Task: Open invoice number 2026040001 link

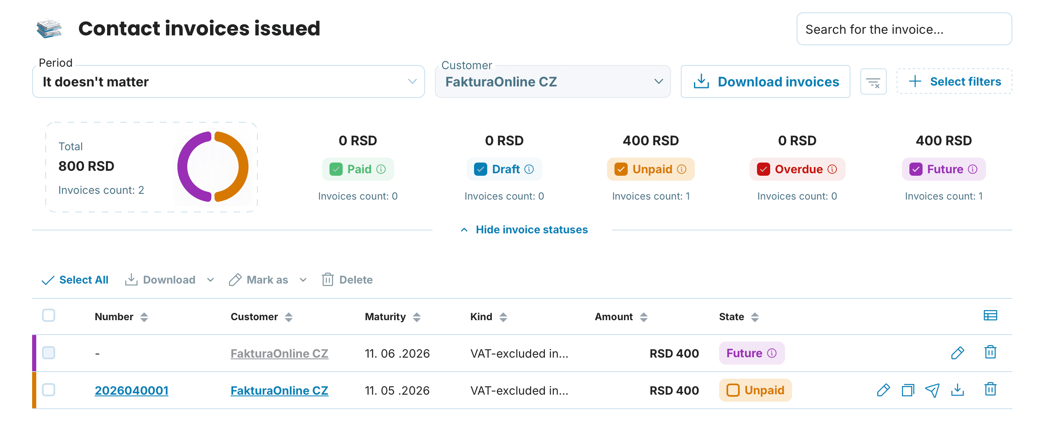Action: tap(132, 391)
